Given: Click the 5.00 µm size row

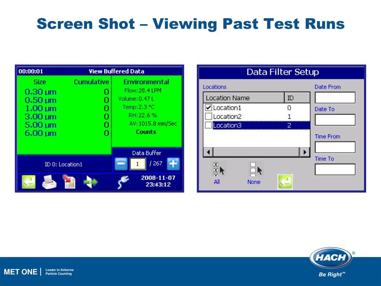Looking at the screenshot, I should pyautogui.click(x=67, y=125).
